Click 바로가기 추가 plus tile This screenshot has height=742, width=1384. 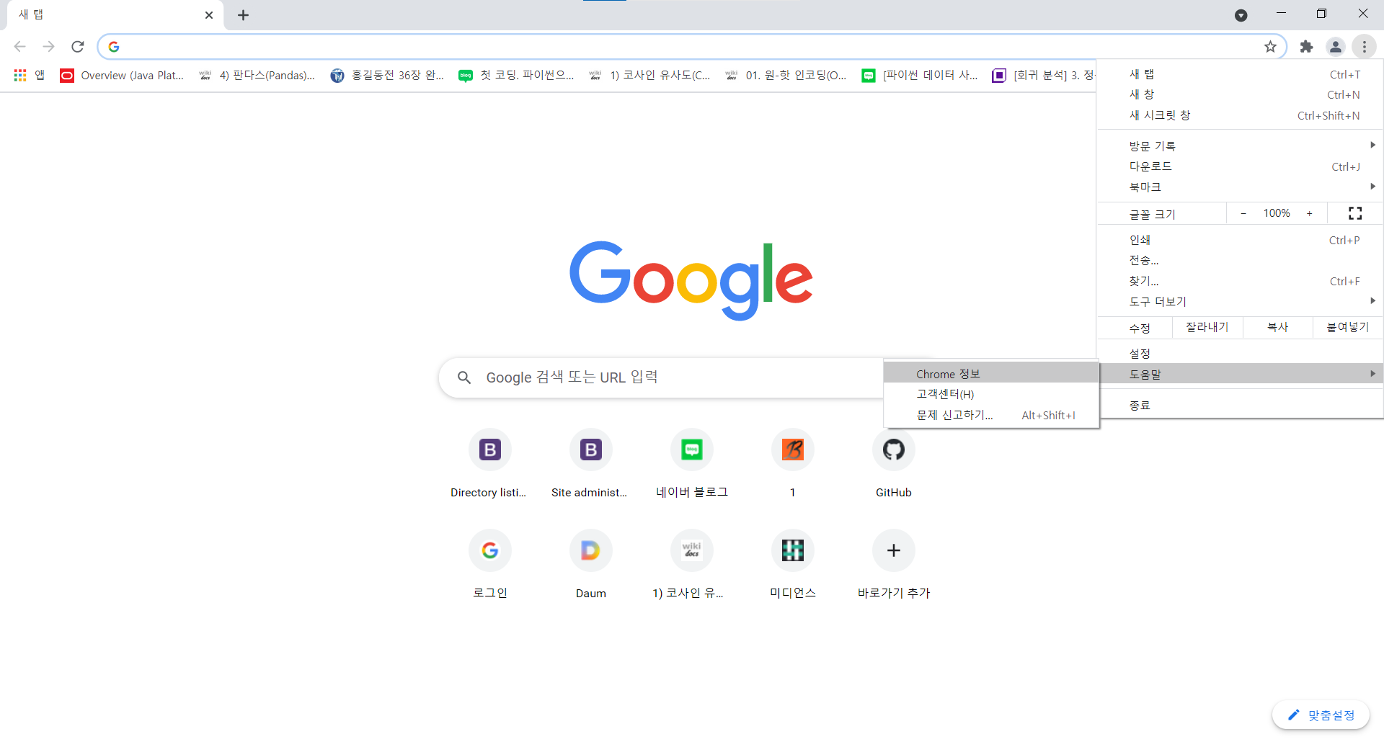(893, 565)
